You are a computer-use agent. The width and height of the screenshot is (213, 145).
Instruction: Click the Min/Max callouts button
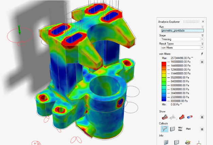181,129
